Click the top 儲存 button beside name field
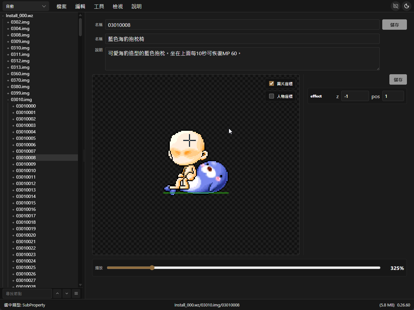This screenshot has height=310, width=414. click(x=395, y=25)
